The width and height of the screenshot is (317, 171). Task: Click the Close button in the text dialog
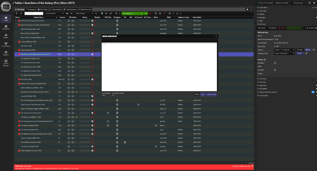[197, 94]
